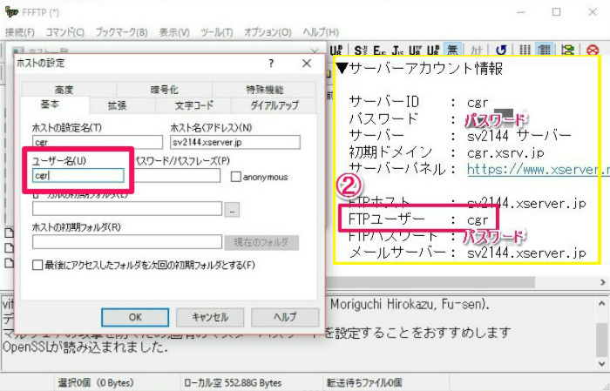Select EUC kanji code toolbar icon
This screenshot has height=391, width=610.
click(x=379, y=51)
